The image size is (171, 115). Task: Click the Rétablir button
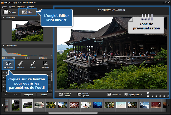[44, 95]
